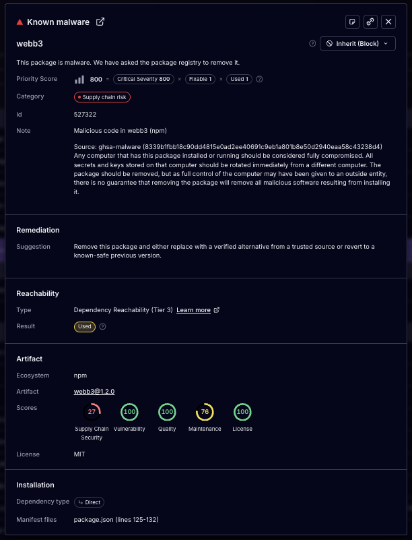This screenshot has width=412, height=540.
Task: Click Supply Chain Security score 27 ring
Action: click(92, 411)
